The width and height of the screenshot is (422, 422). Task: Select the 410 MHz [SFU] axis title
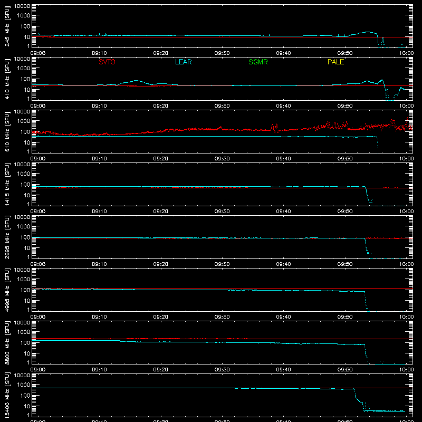coord(7,79)
